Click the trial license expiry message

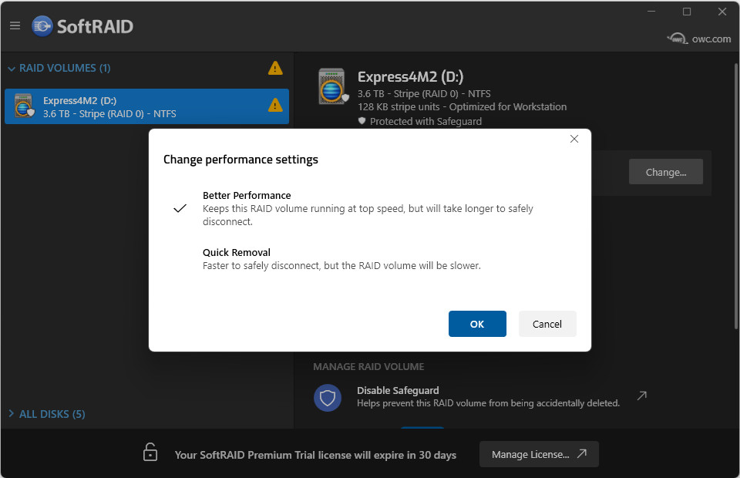[315, 455]
